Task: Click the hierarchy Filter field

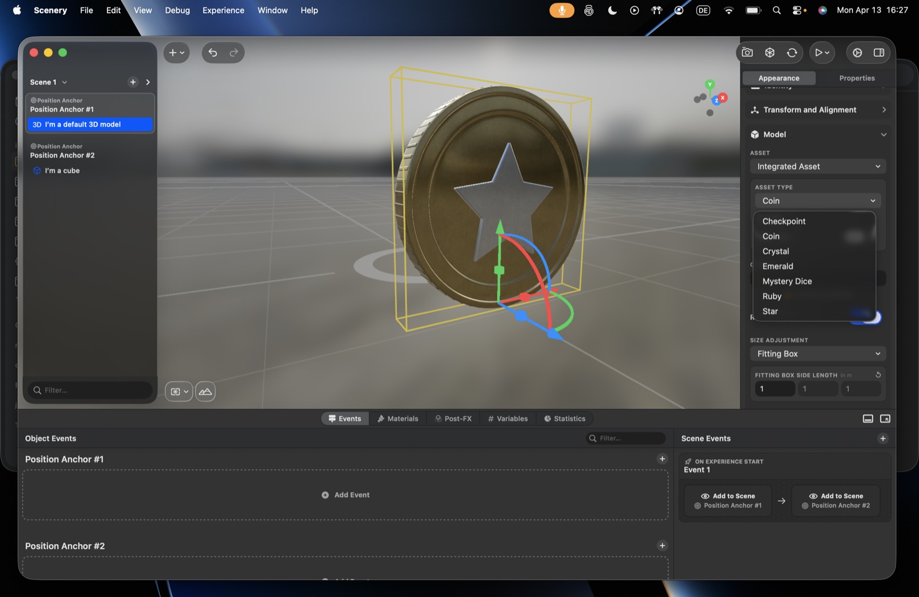Action: pos(90,390)
